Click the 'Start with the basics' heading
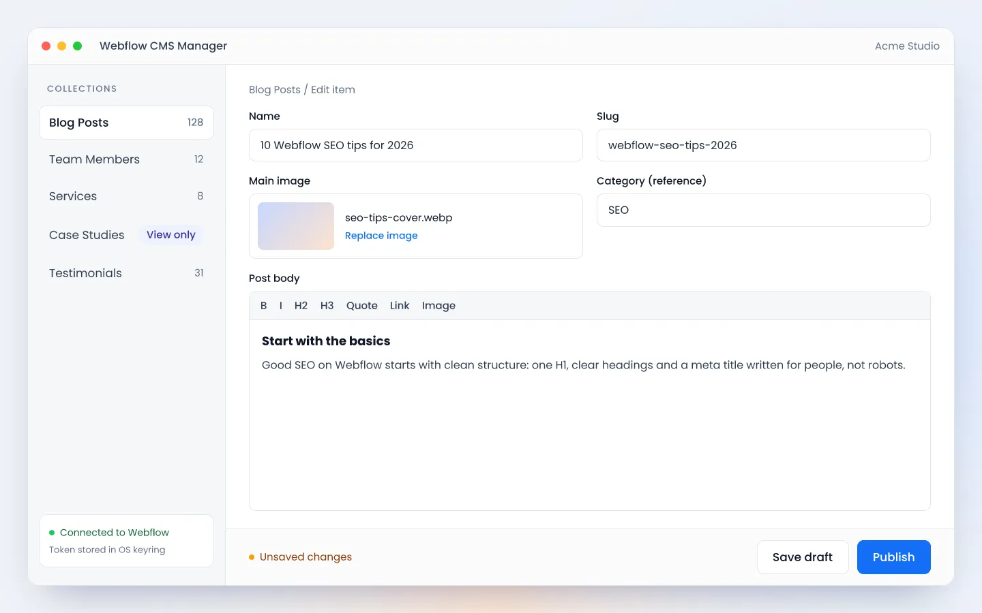The width and height of the screenshot is (982, 613). pyautogui.click(x=326, y=341)
